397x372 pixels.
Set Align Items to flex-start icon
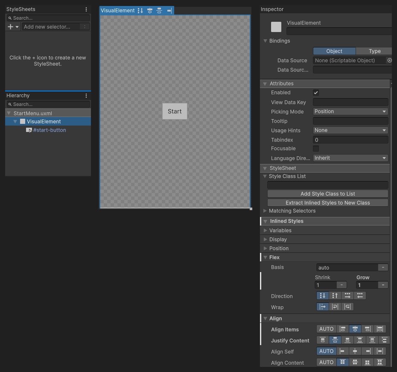point(342,329)
